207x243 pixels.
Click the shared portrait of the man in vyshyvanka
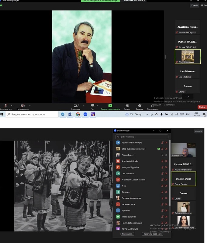(x=82, y=56)
